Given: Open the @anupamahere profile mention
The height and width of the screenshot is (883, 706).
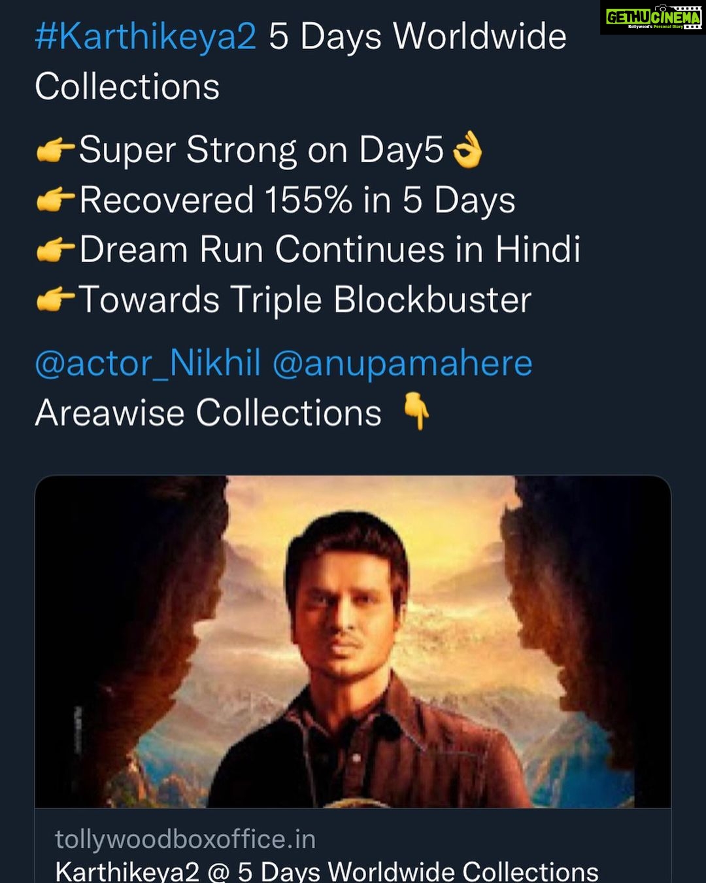Looking at the screenshot, I should click(x=402, y=363).
